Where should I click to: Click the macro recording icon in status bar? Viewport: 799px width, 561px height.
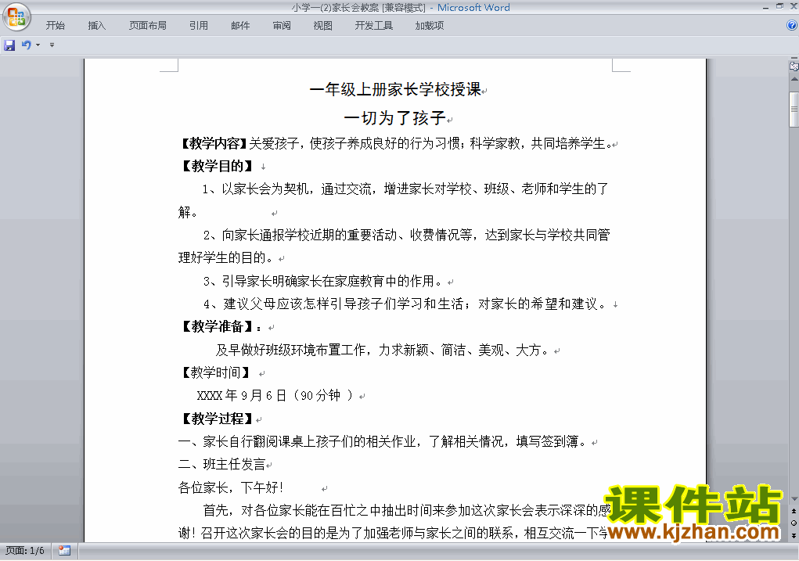tap(64, 551)
